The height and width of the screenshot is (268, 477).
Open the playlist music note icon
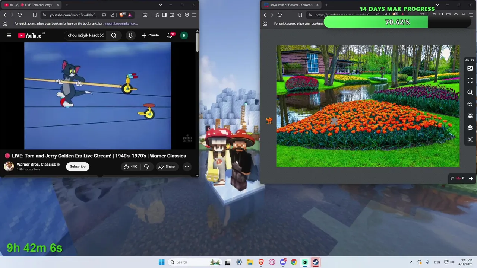157,15
